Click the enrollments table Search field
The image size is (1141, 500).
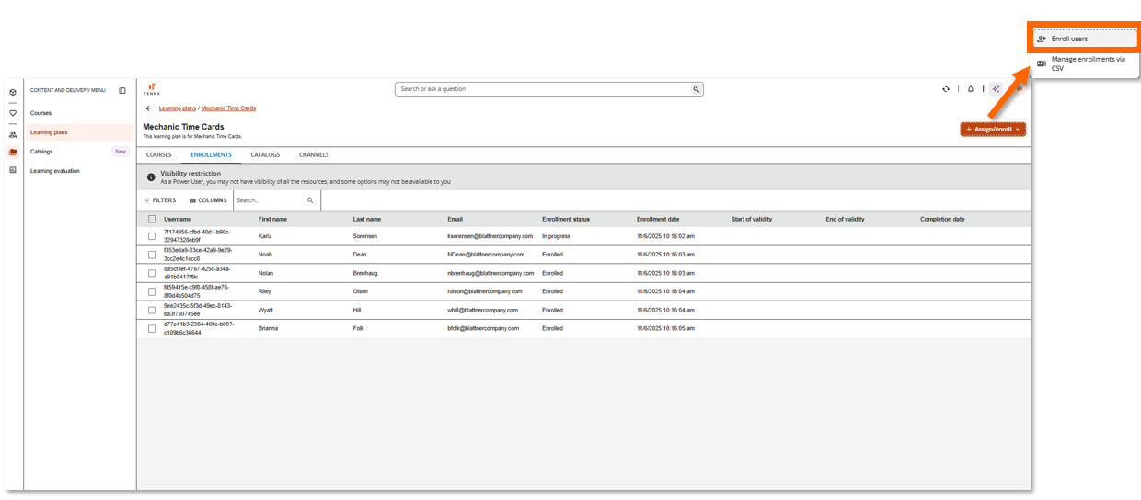coord(269,200)
